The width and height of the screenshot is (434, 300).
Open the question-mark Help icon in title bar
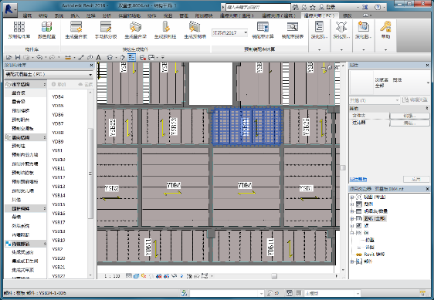point(378,7)
